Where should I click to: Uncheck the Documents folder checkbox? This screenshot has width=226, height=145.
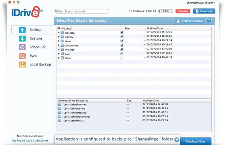pos(122,45)
